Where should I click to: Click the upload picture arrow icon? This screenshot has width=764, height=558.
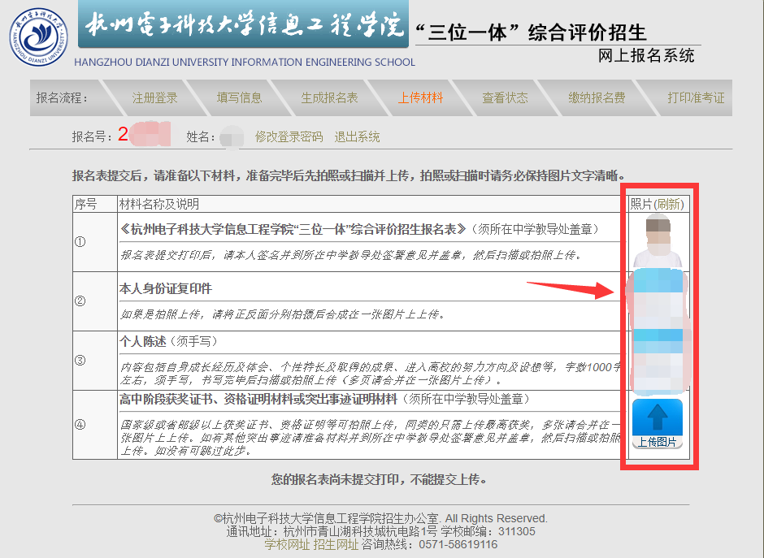[x=658, y=417]
